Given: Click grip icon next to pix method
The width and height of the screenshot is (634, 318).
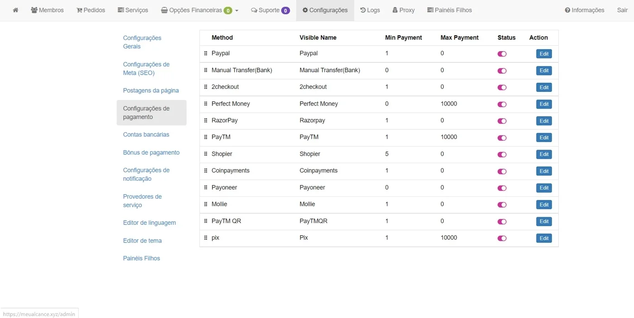Looking at the screenshot, I should [x=206, y=237].
